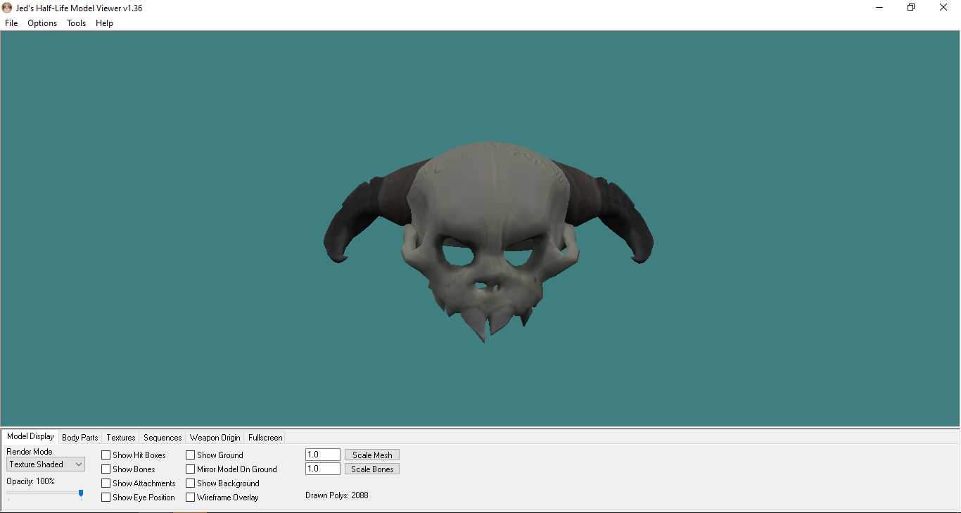961x513 pixels.
Task: Switch to the Sequences tab
Action: pos(163,438)
